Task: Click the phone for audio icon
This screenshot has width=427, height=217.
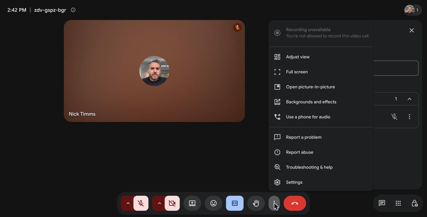Action: point(277,117)
